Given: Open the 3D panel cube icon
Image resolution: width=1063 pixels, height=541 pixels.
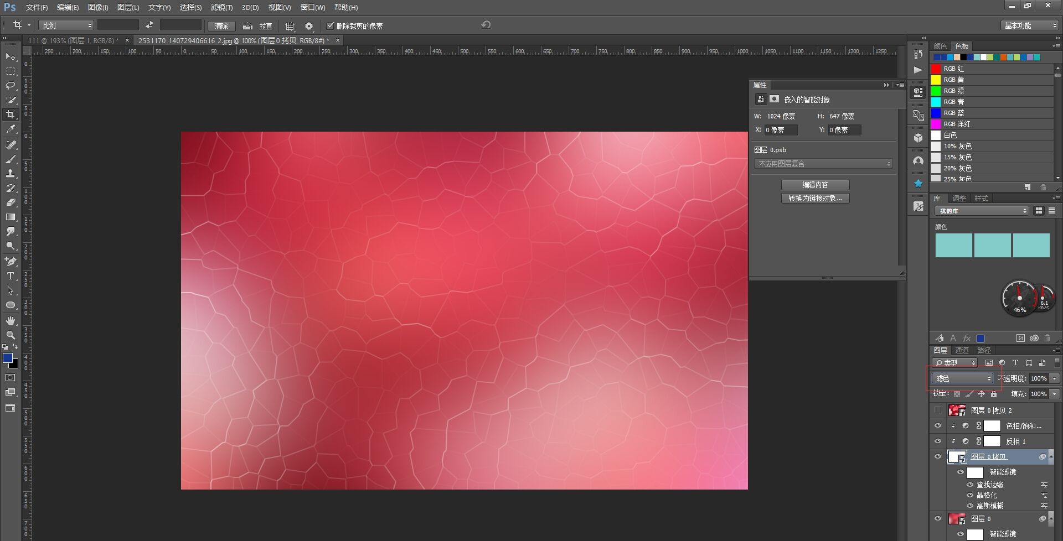Looking at the screenshot, I should [x=918, y=138].
